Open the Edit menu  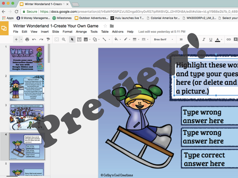(24, 32)
